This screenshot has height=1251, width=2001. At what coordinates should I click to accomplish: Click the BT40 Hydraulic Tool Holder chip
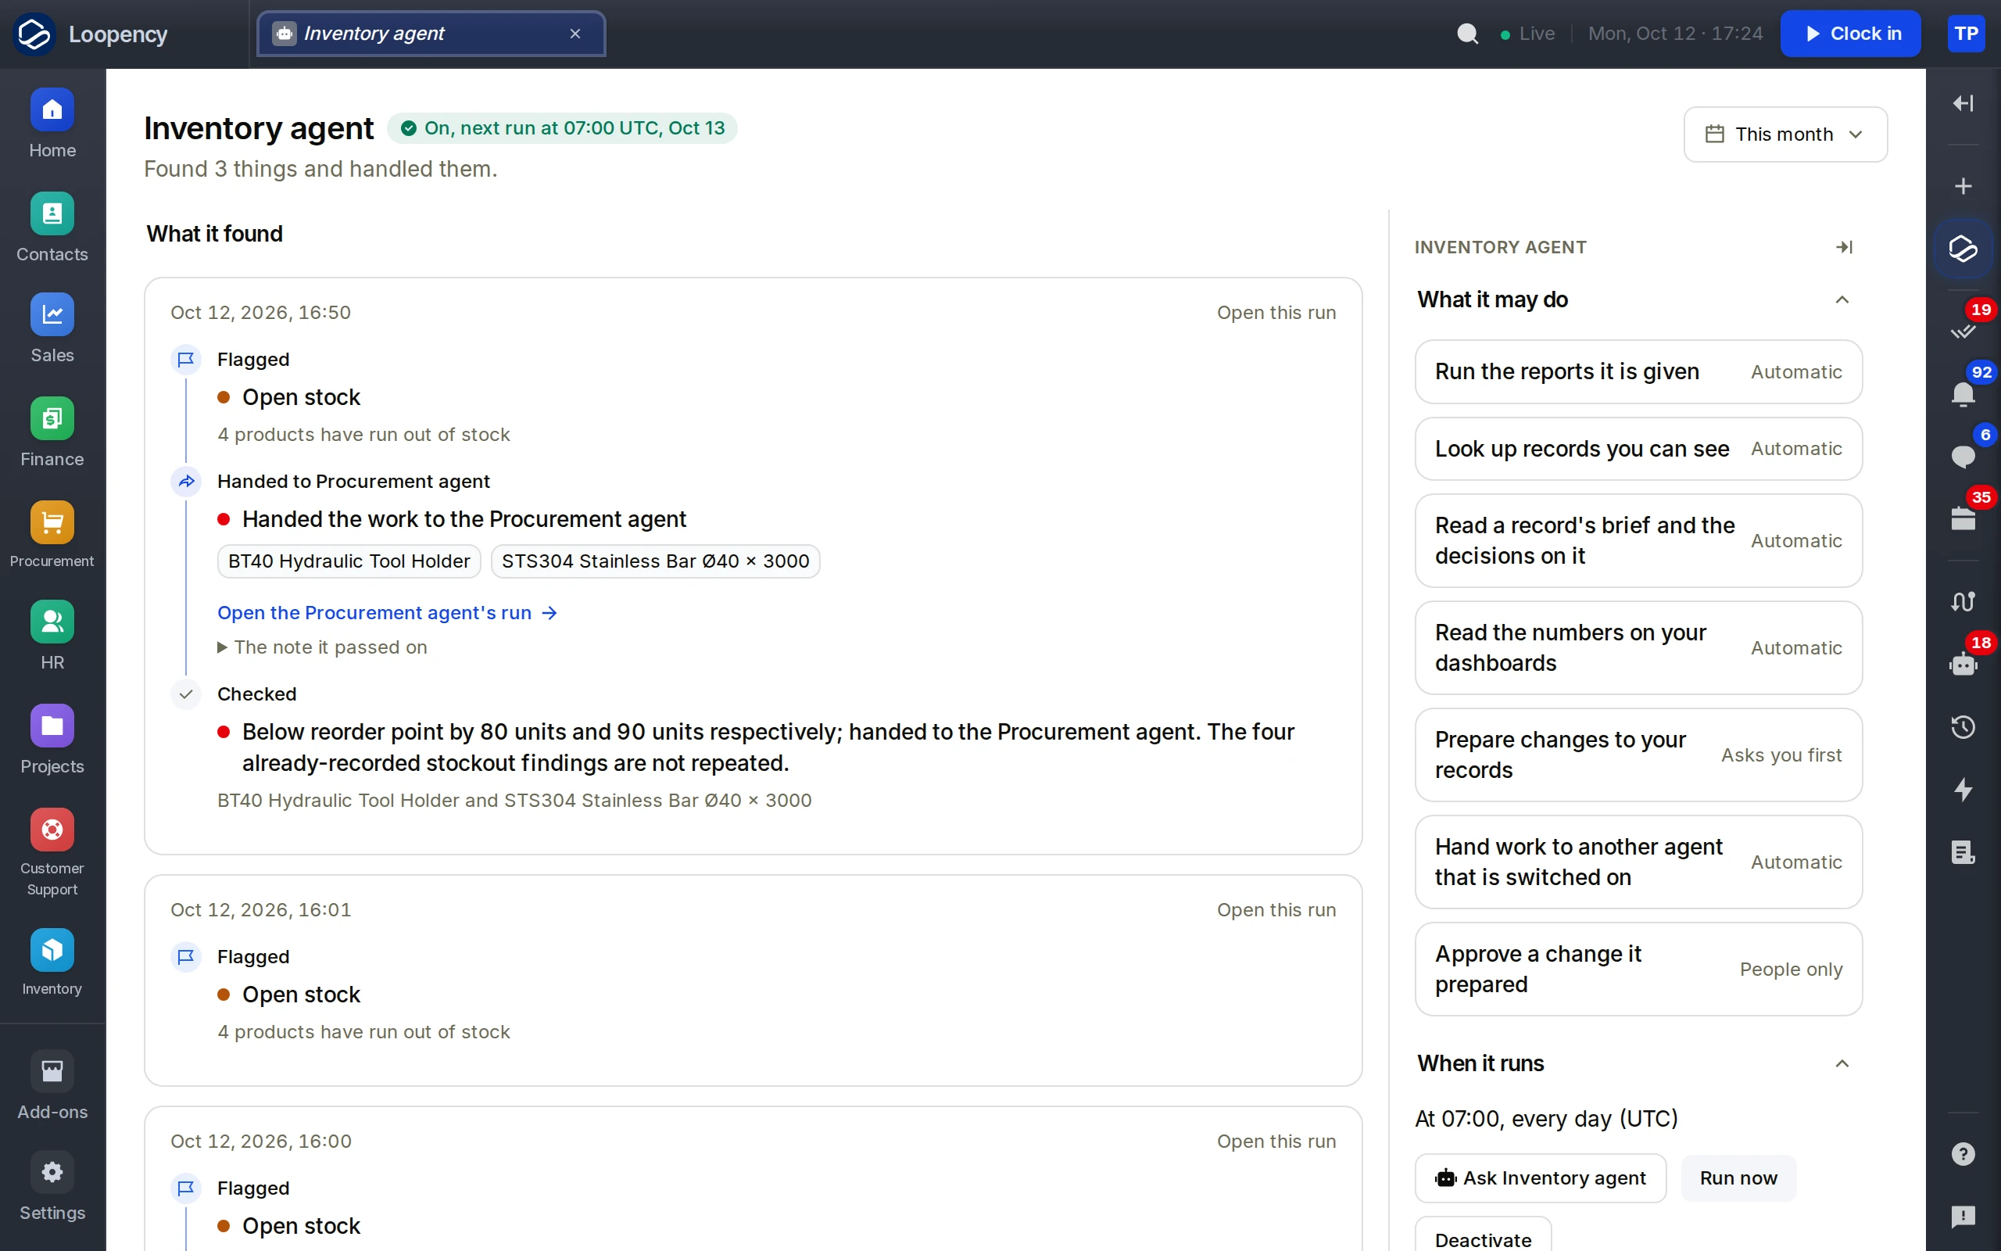(x=349, y=561)
